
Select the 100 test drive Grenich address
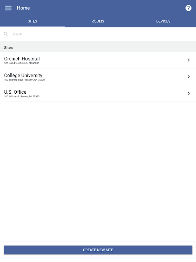pyautogui.click(x=22, y=63)
